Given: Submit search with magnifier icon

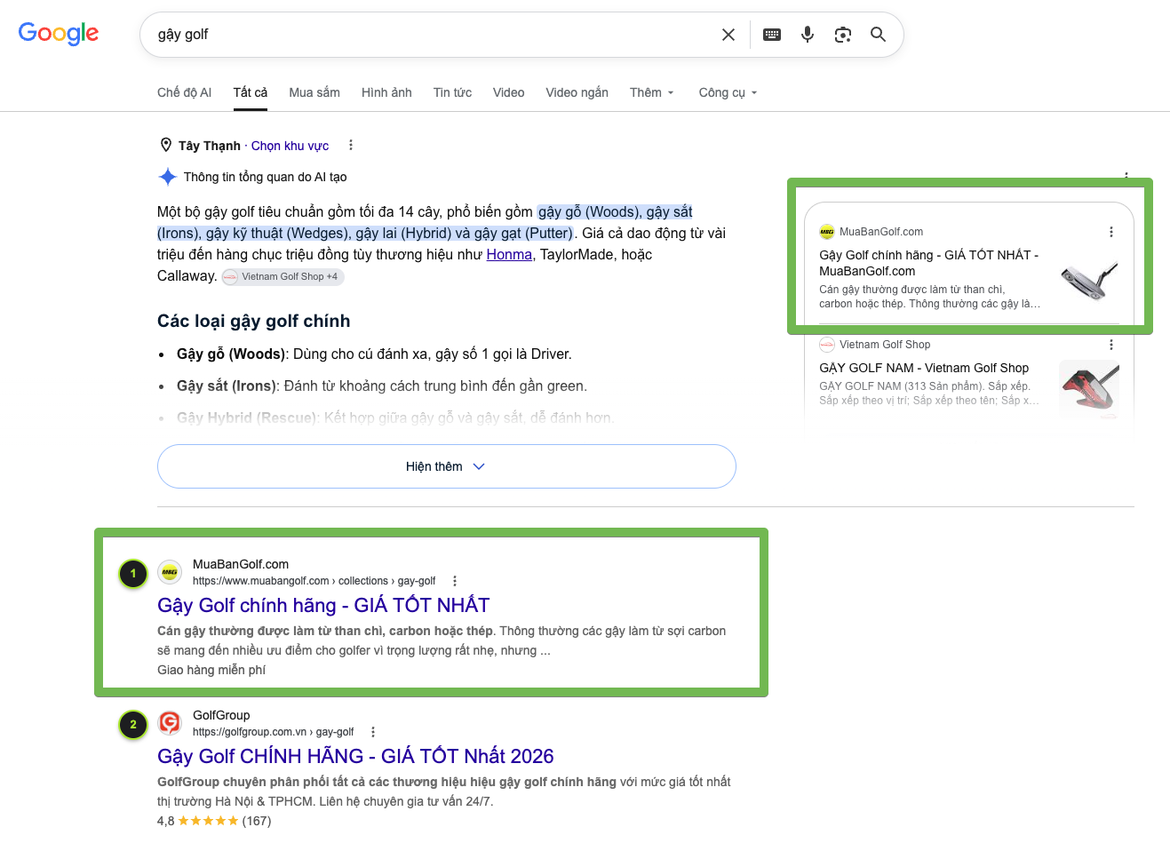Looking at the screenshot, I should click(878, 35).
